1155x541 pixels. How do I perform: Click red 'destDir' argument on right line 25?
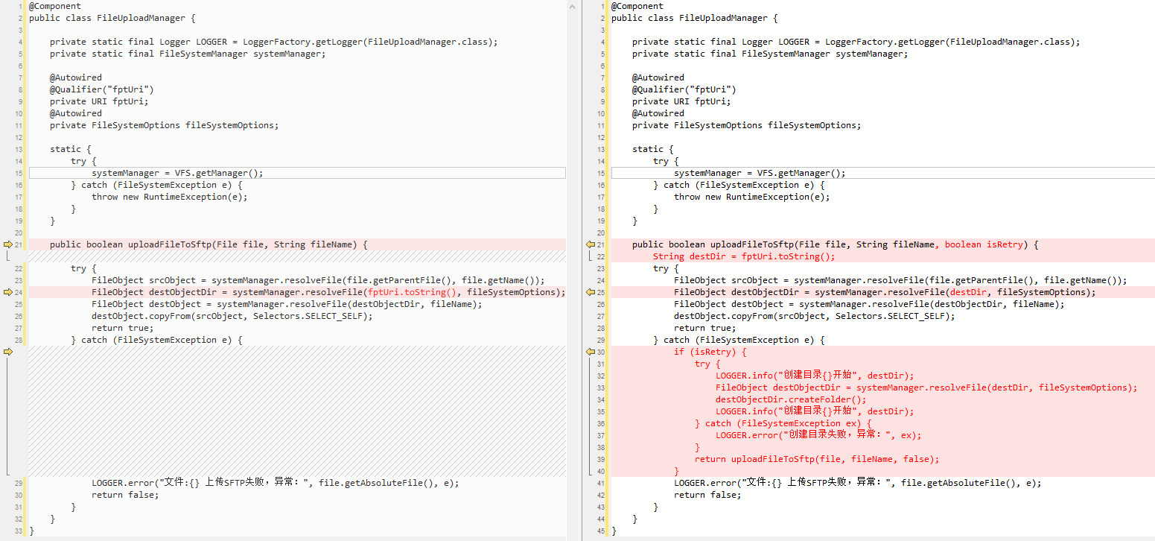[968, 292]
